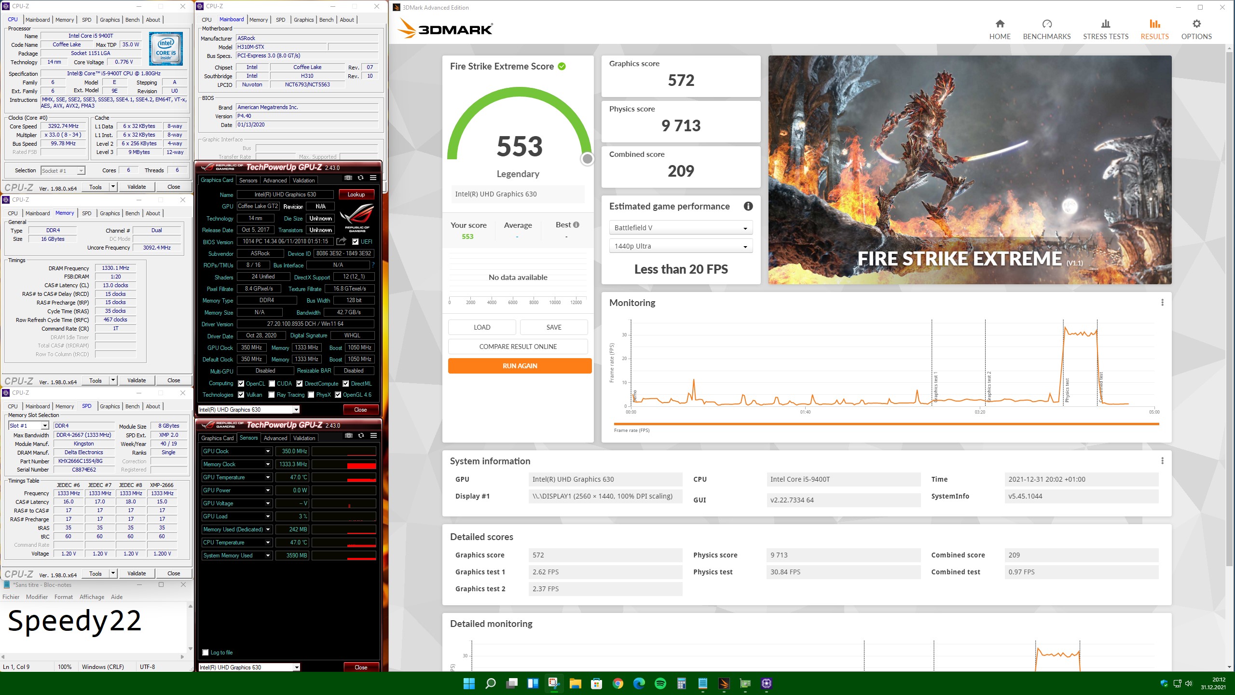Expand the GPU Clock sensor dropdown
Viewport: 1235px width, 695px height.
tap(268, 451)
